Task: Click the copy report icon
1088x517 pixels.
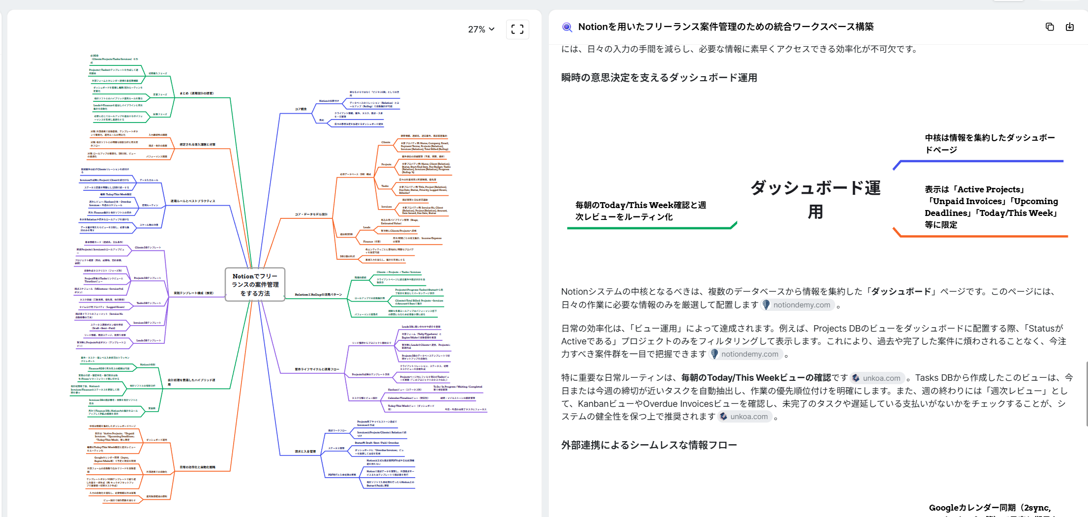Action: pos(1050,27)
